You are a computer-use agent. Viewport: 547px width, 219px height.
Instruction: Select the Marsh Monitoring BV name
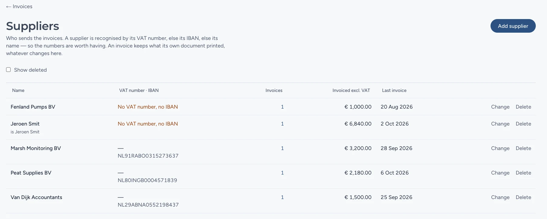coord(36,148)
